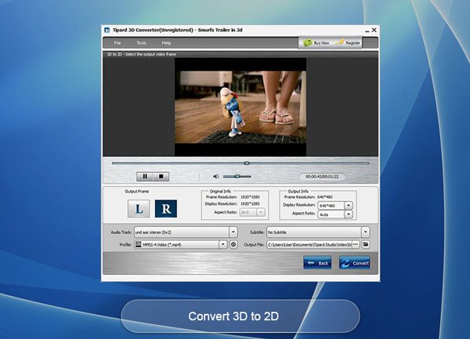The image size is (470, 339).
Task: Open the profile settings gear icon
Action: (x=233, y=245)
